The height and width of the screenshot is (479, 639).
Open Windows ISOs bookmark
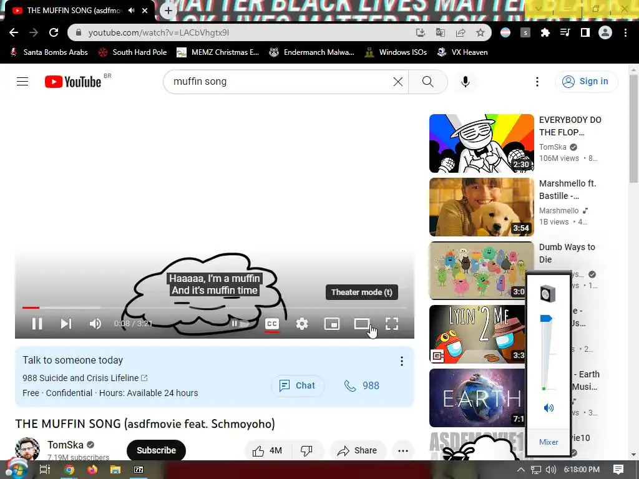[x=396, y=52]
